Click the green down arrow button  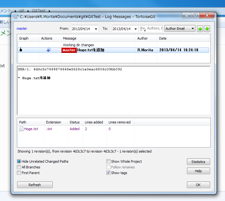(207, 29)
